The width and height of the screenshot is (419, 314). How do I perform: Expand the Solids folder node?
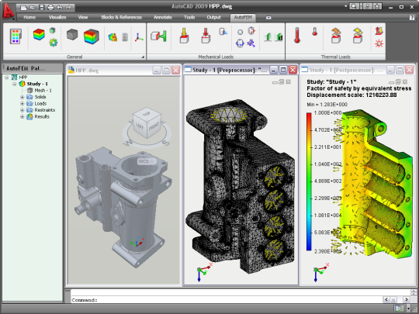[23, 97]
